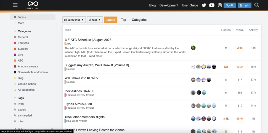Screen dimensions: 268x133
Task: Open the Blog link in header
Action: tap(153, 5)
